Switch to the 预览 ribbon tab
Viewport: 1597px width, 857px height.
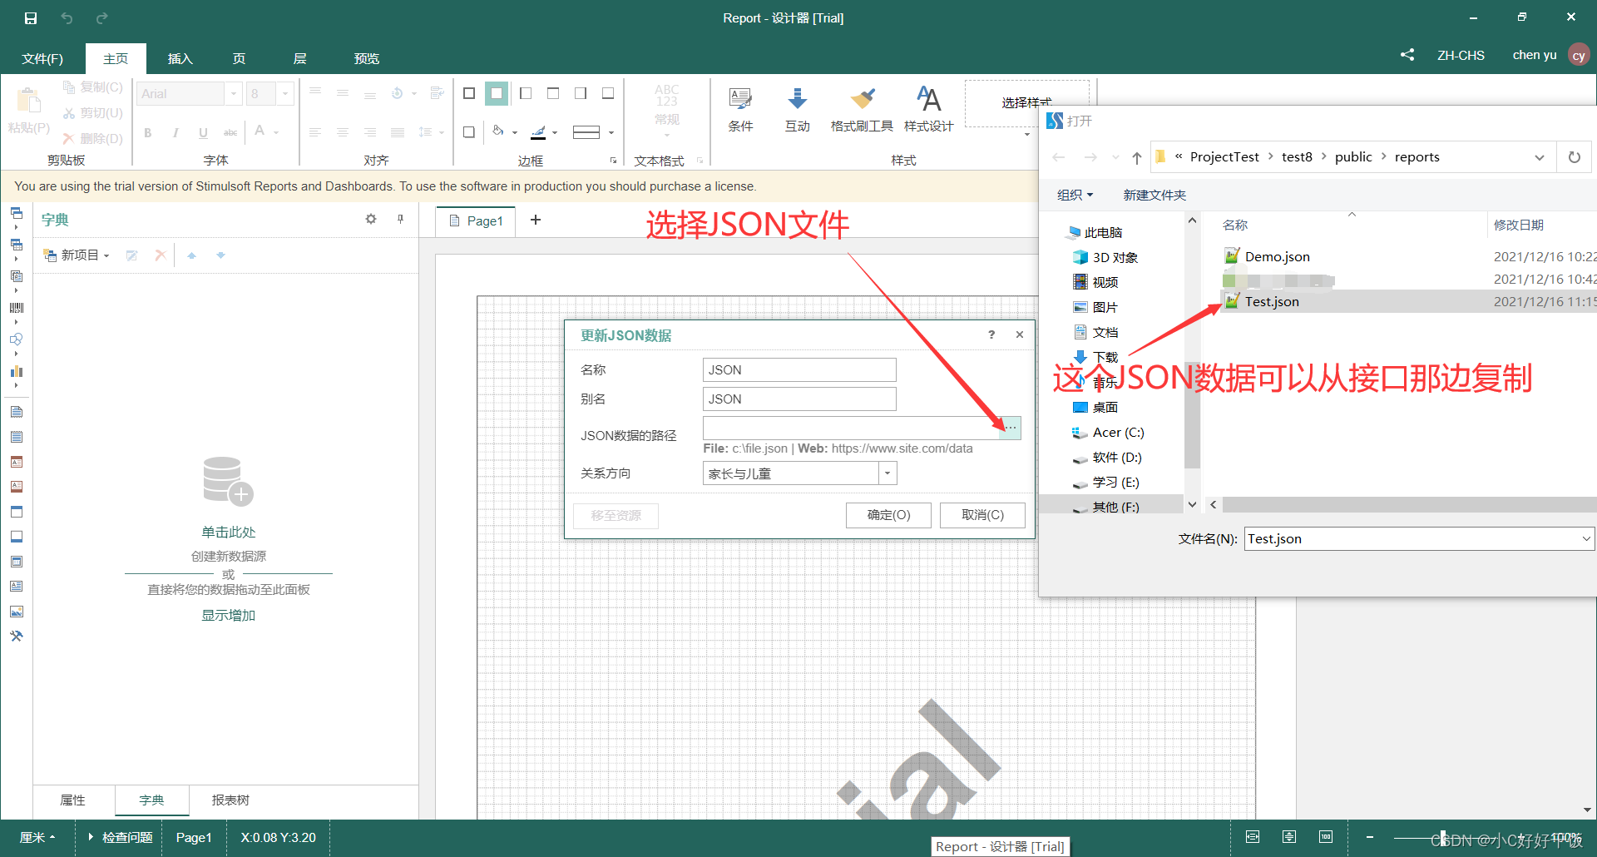pyautogui.click(x=366, y=58)
